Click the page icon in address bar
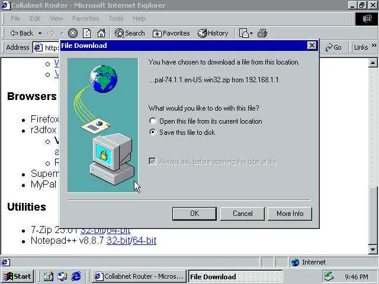The image size is (379, 284). [38, 47]
